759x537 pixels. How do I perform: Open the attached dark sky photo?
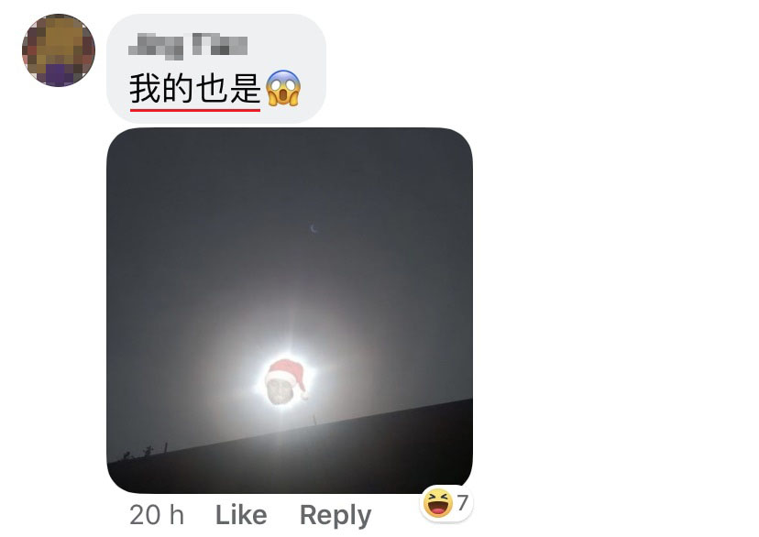[x=290, y=311]
